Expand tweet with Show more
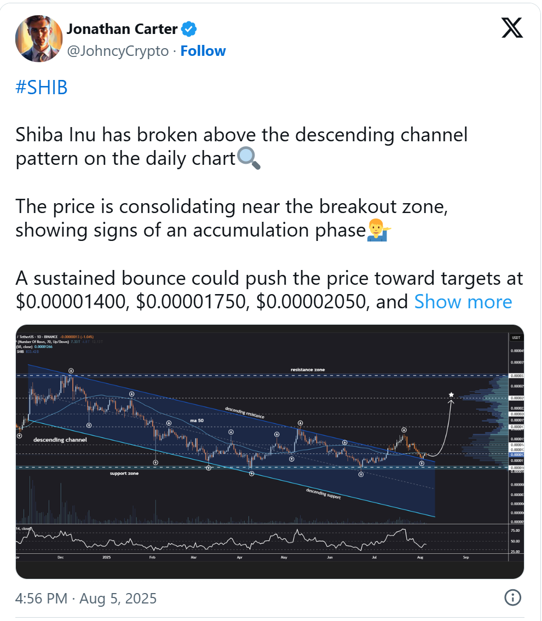This screenshot has height=621, width=542. tap(463, 302)
